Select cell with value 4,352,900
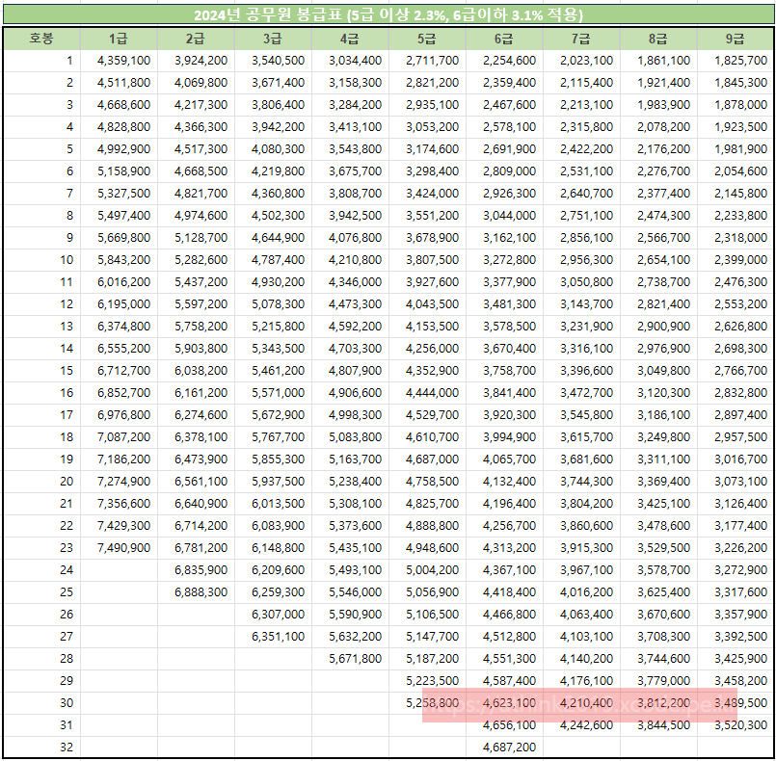Viewport: 776px width, 761px height. tap(427, 371)
